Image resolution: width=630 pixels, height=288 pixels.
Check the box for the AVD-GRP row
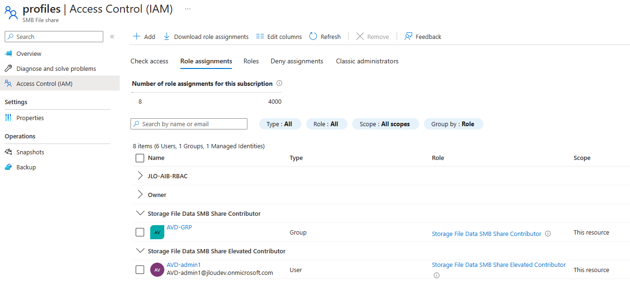pyautogui.click(x=140, y=232)
